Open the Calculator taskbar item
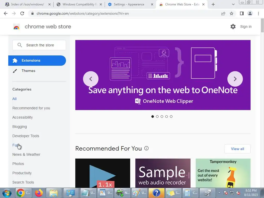 [x=191, y=193]
